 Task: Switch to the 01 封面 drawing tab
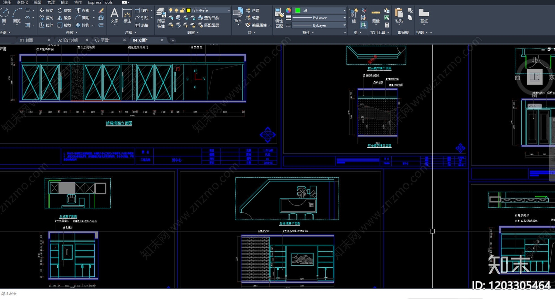tap(26, 40)
